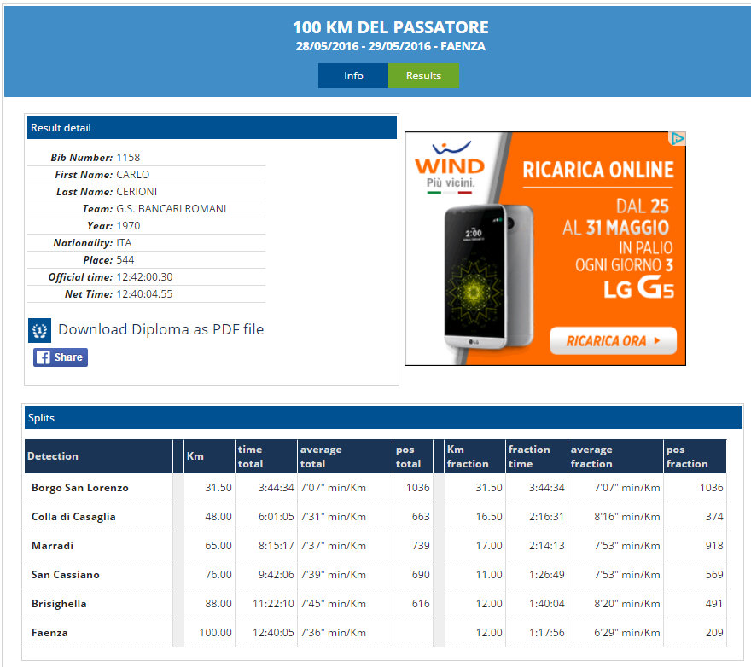Image resolution: width=751 pixels, height=667 pixels.
Task: Click the Detection column header
Action: (x=53, y=456)
